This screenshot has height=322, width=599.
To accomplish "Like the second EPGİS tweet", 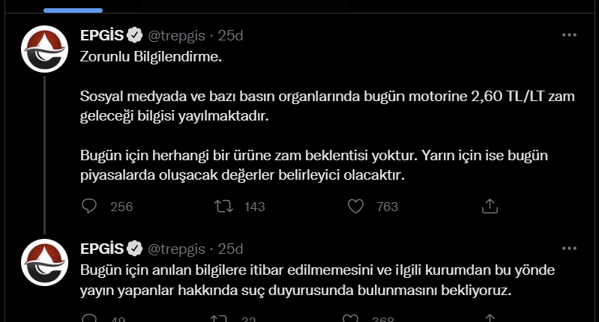I will (x=350, y=318).
